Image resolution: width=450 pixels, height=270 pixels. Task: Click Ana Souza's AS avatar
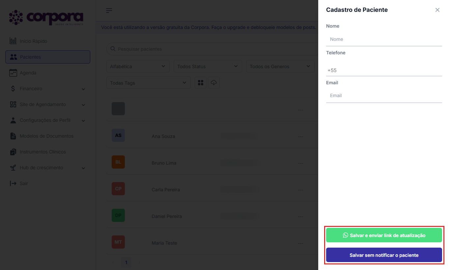click(x=118, y=135)
